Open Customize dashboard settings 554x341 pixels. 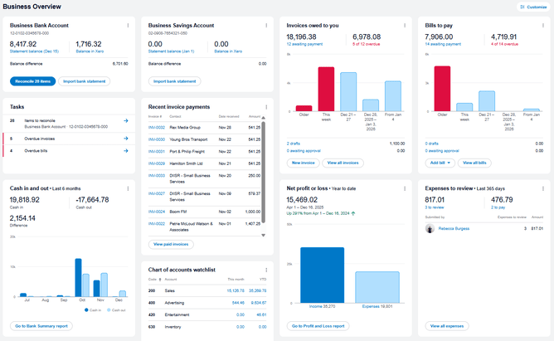tap(532, 7)
